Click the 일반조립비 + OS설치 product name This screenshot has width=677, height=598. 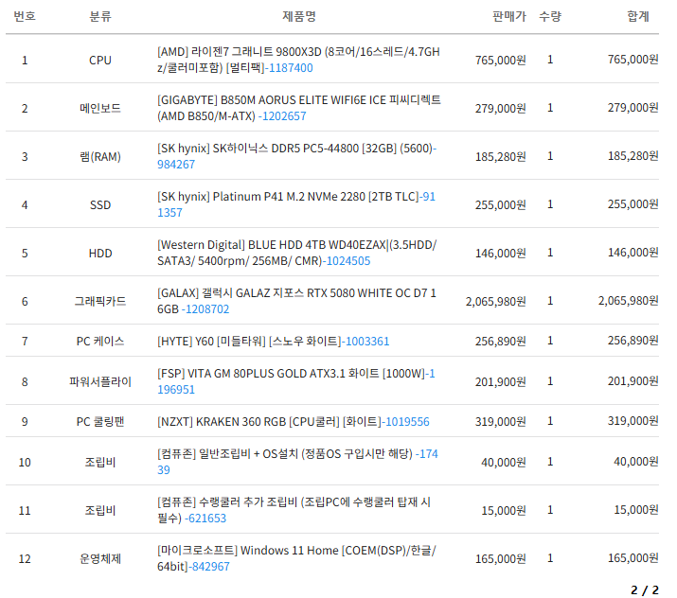297,462
